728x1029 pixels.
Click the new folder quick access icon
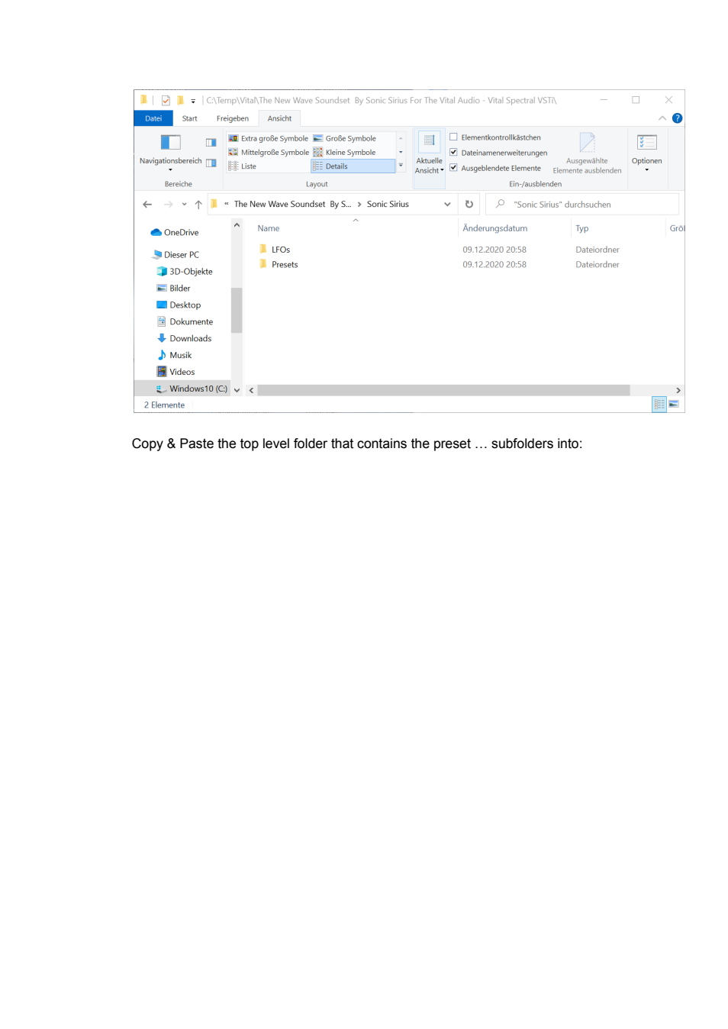(x=180, y=100)
